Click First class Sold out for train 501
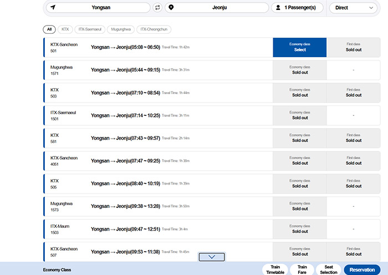 point(354,47)
